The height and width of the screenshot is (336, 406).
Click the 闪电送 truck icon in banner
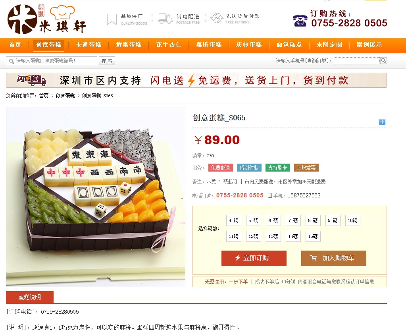pos(32,80)
